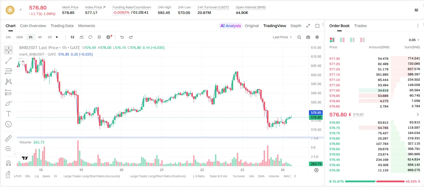Image resolution: width=424 pixels, height=187 pixels.
Task: Click the buy/sell ratio green bar
Action: 360,181
